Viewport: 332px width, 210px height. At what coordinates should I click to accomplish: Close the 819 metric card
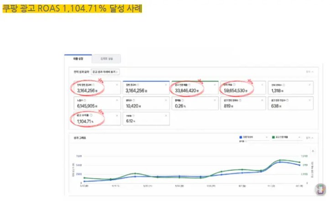tap(262, 100)
